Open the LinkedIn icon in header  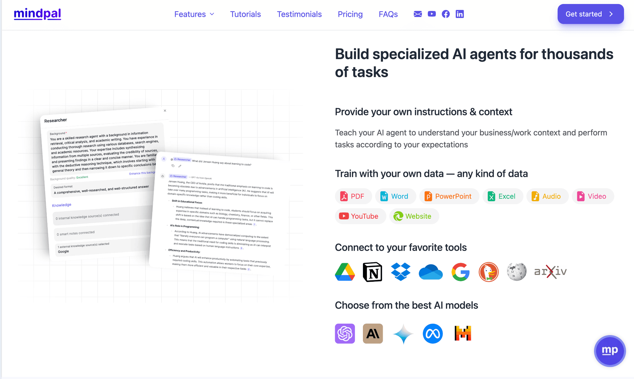tap(460, 14)
